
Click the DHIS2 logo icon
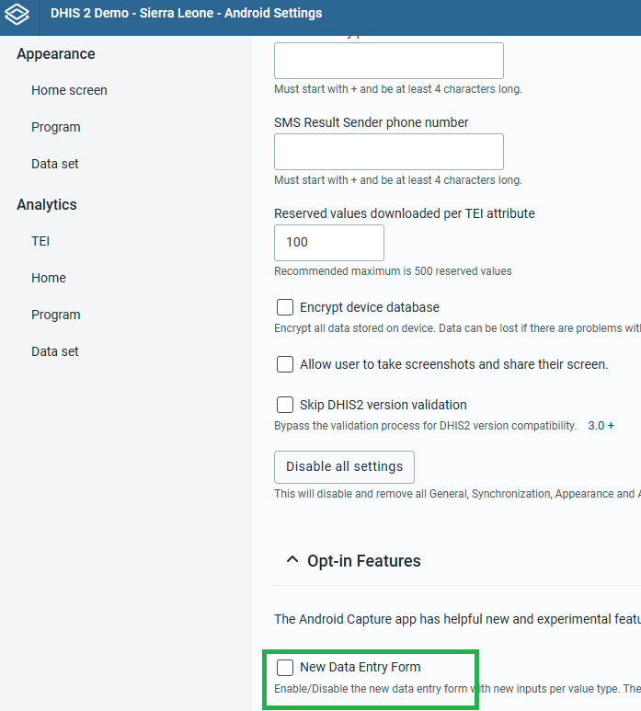click(17, 14)
